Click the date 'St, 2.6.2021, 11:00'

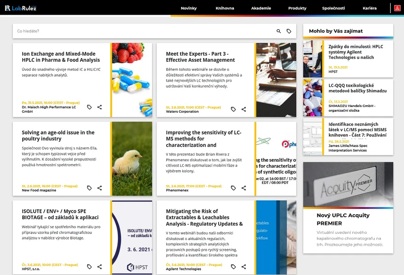(x=193, y=108)
